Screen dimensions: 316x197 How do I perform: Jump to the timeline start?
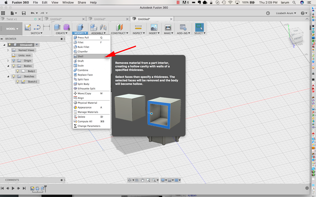(x=2, y=188)
